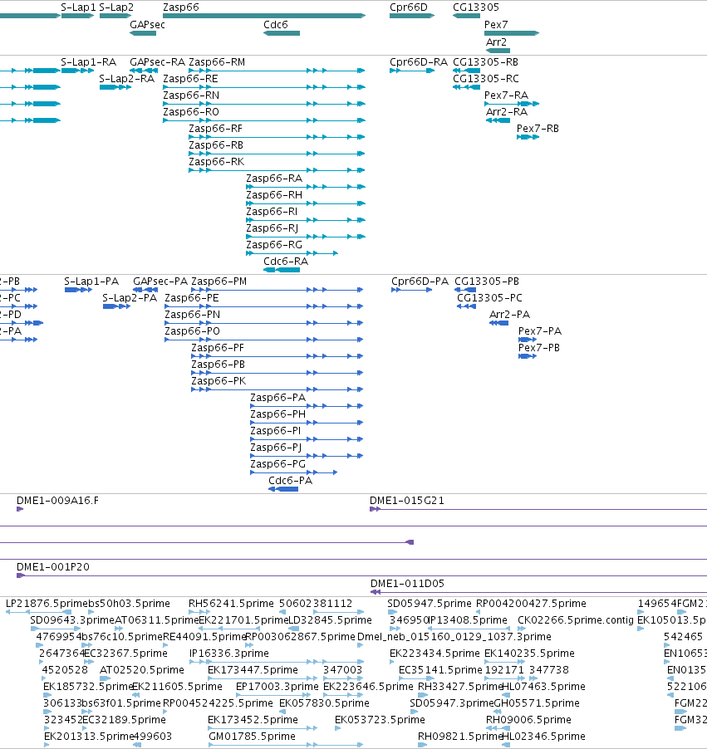707x749 pixels.
Task: Click transcript Pex7-RB
Action: point(538,129)
